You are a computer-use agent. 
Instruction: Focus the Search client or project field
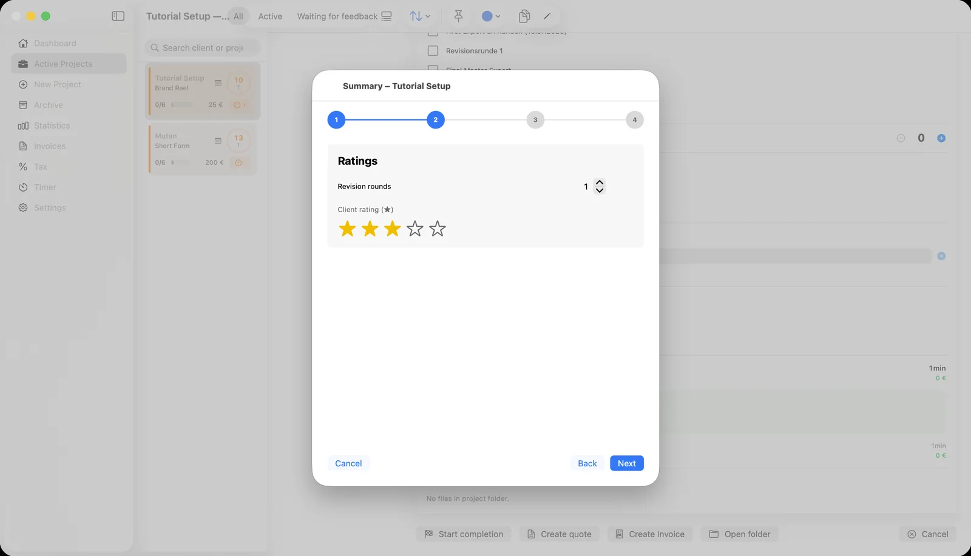[x=203, y=48]
